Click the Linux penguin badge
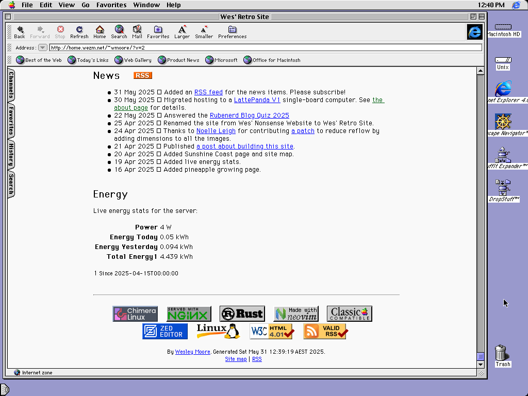Screen dimensions: 528x396 [x=218, y=332]
